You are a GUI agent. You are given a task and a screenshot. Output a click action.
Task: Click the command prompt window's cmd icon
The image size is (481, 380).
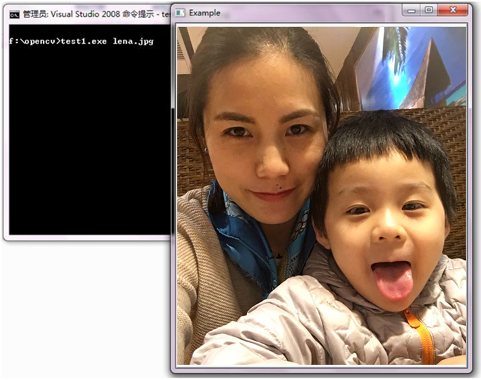tap(14, 14)
